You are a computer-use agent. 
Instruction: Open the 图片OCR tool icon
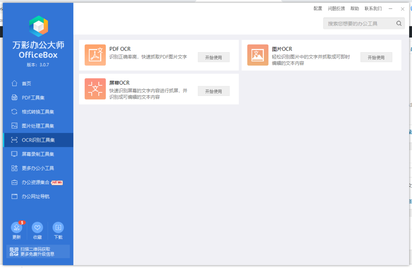tap(258, 55)
